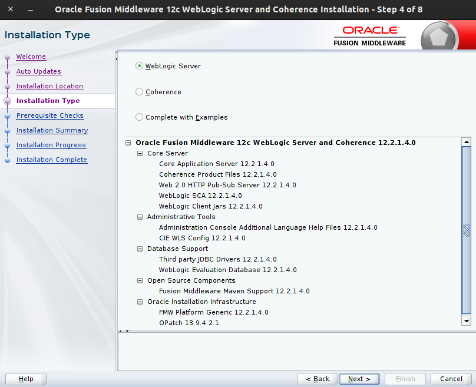Viewport: 476px width, 387px height.
Task: Collapse the Administrative Tools node
Action: tap(140, 217)
